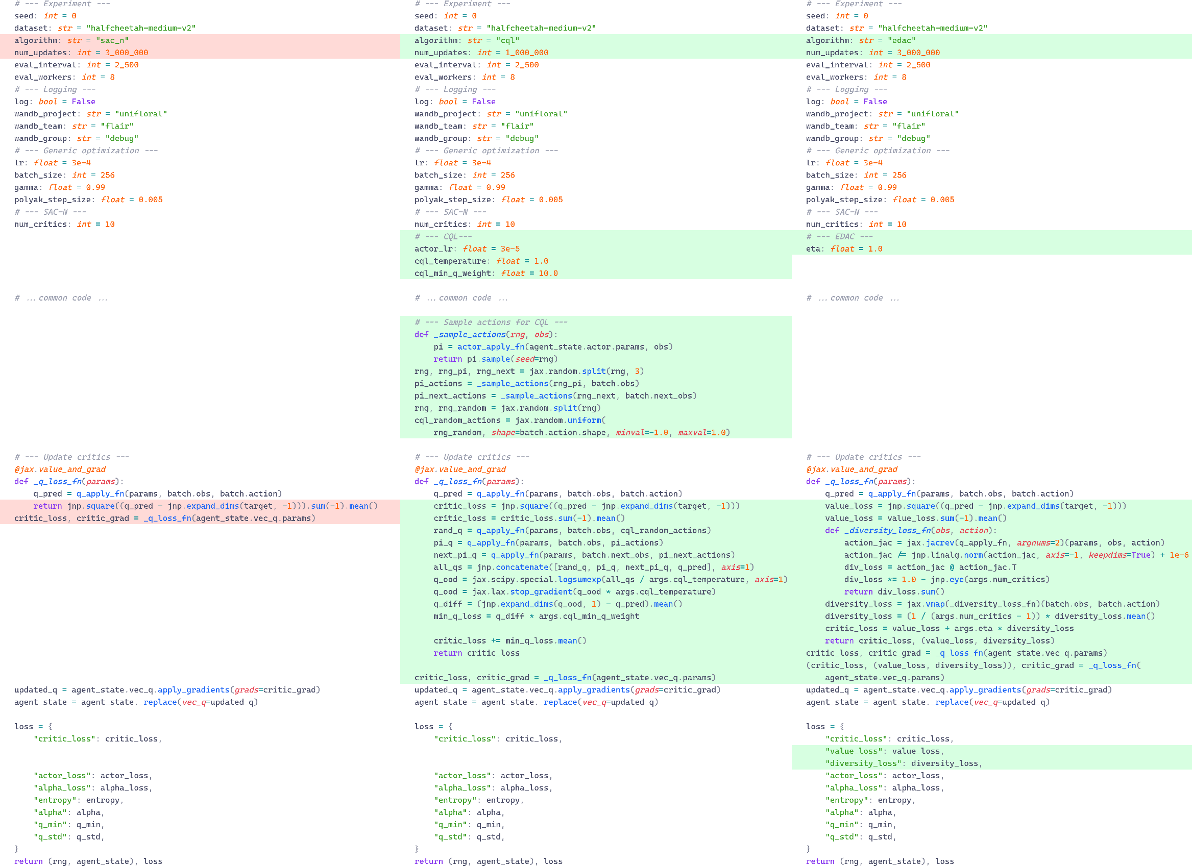Click the logsumexp q_ood line
This screenshot has height=866, width=1192.
[610, 579]
